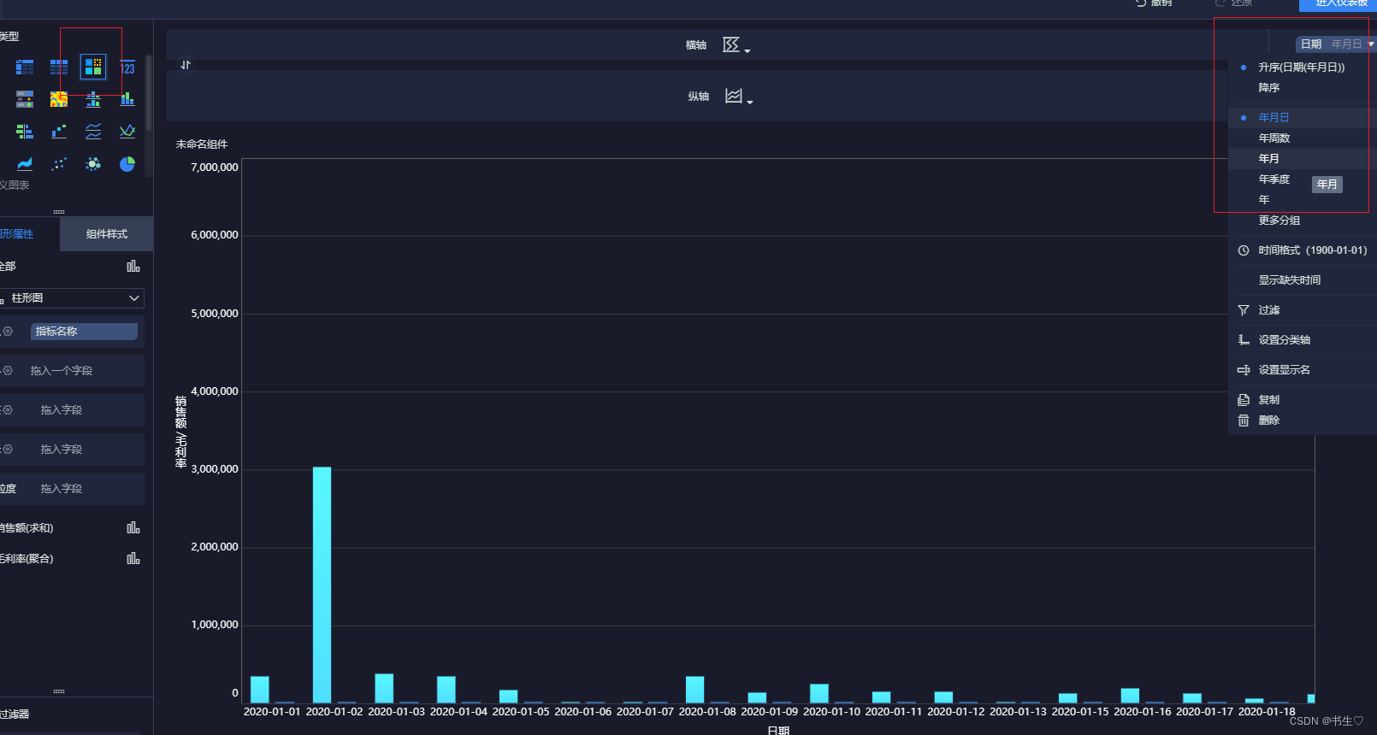This screenshot has width=1377, height=735.
Task: Click the funnel icon for 过滤
Action: point(1244,310)
